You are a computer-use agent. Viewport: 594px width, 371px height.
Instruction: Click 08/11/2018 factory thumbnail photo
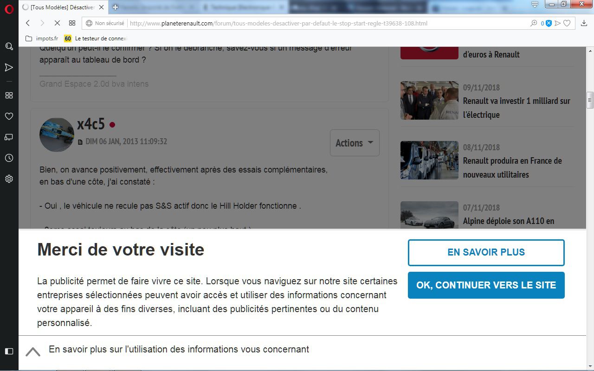[x=429, y=160]
